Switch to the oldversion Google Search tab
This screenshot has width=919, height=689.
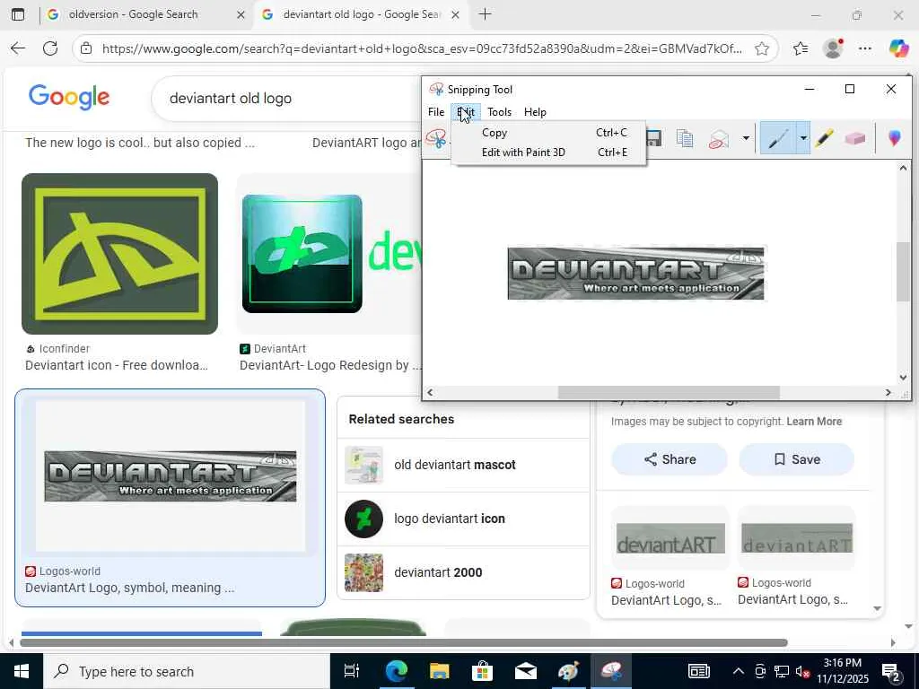[133, 14]
